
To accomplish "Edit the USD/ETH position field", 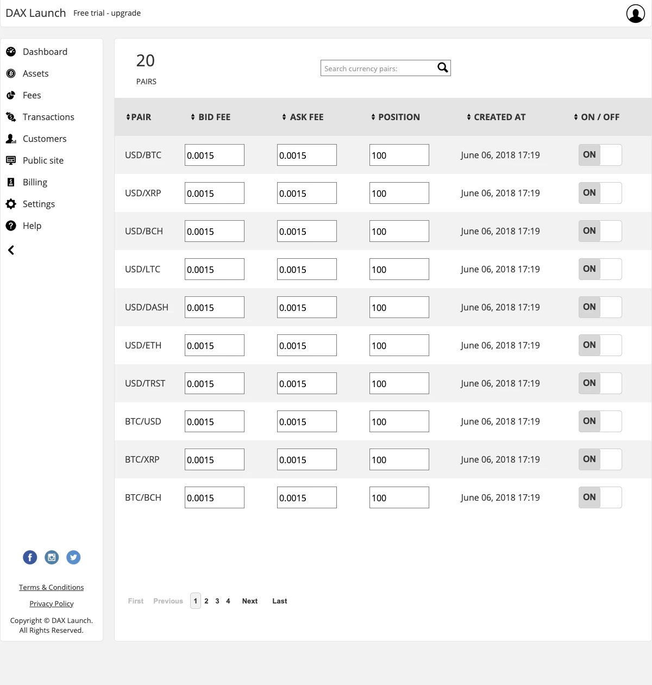I will coord(399,345).
